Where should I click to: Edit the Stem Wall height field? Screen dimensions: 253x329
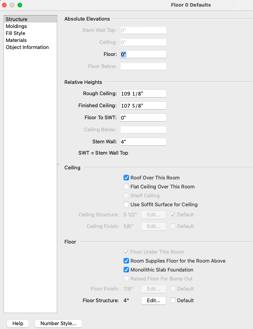click(x=143, y=142)
